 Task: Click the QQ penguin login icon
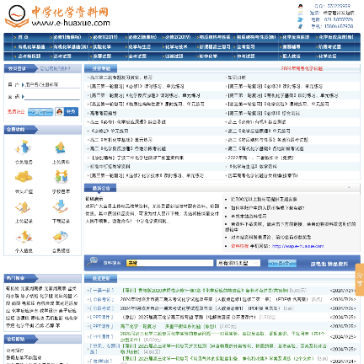coord(59,112)
